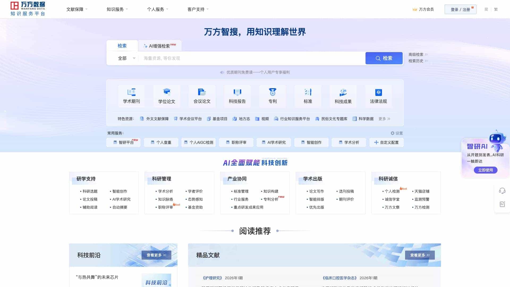Viewport: 510px width, 287px height.
Task: Add a service via 自定义配置 plus
Action: pyautogui.click(x=376, y=142)
